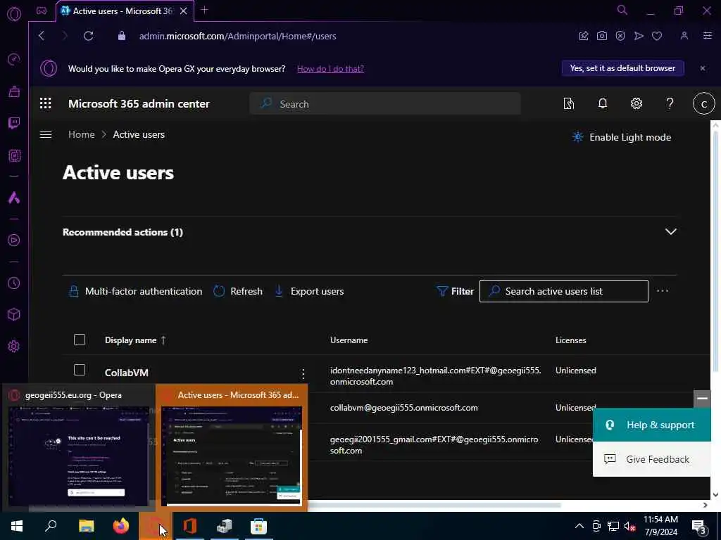Open the Opera sidebar extensions cube icon

[x=14, y=314]
